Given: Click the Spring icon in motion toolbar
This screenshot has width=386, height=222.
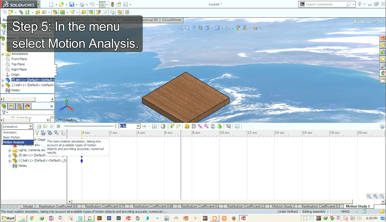Looking at the screenshot, I should (194, 126).
